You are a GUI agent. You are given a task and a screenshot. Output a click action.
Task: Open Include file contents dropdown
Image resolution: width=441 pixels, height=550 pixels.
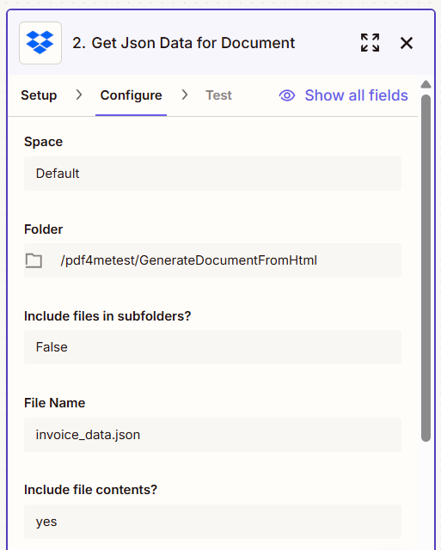pos(212,522)
